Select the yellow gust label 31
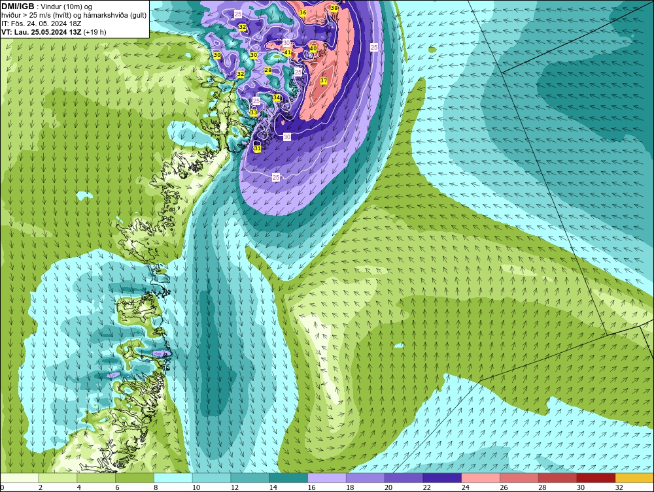This screenshot has height=492, width=654. pyautogui.click(x=257, y=148)
